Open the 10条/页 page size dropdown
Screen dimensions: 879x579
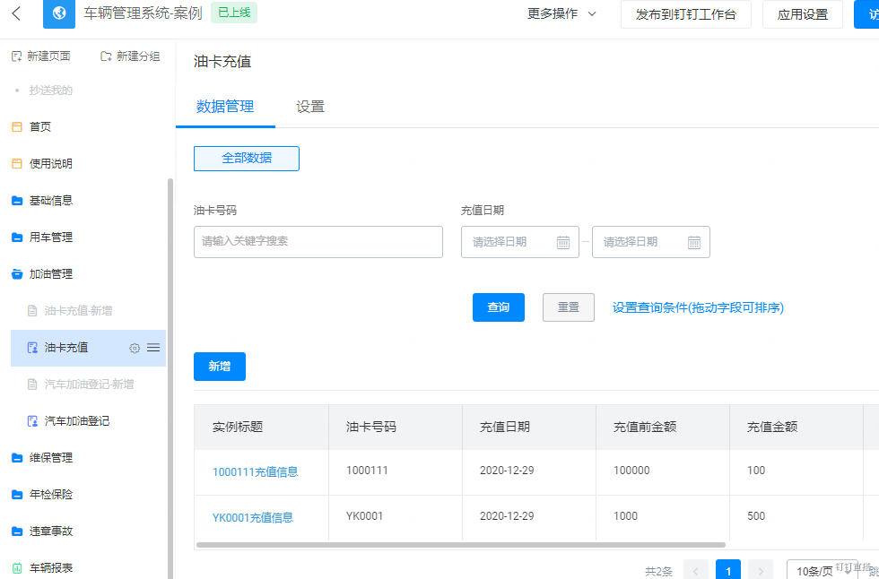(822, 571)
